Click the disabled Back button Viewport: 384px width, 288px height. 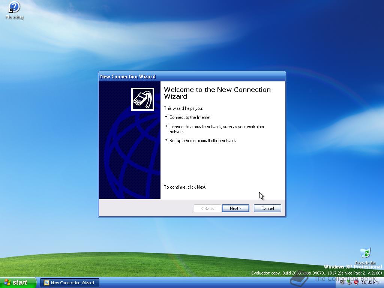[x=207, y=208]
